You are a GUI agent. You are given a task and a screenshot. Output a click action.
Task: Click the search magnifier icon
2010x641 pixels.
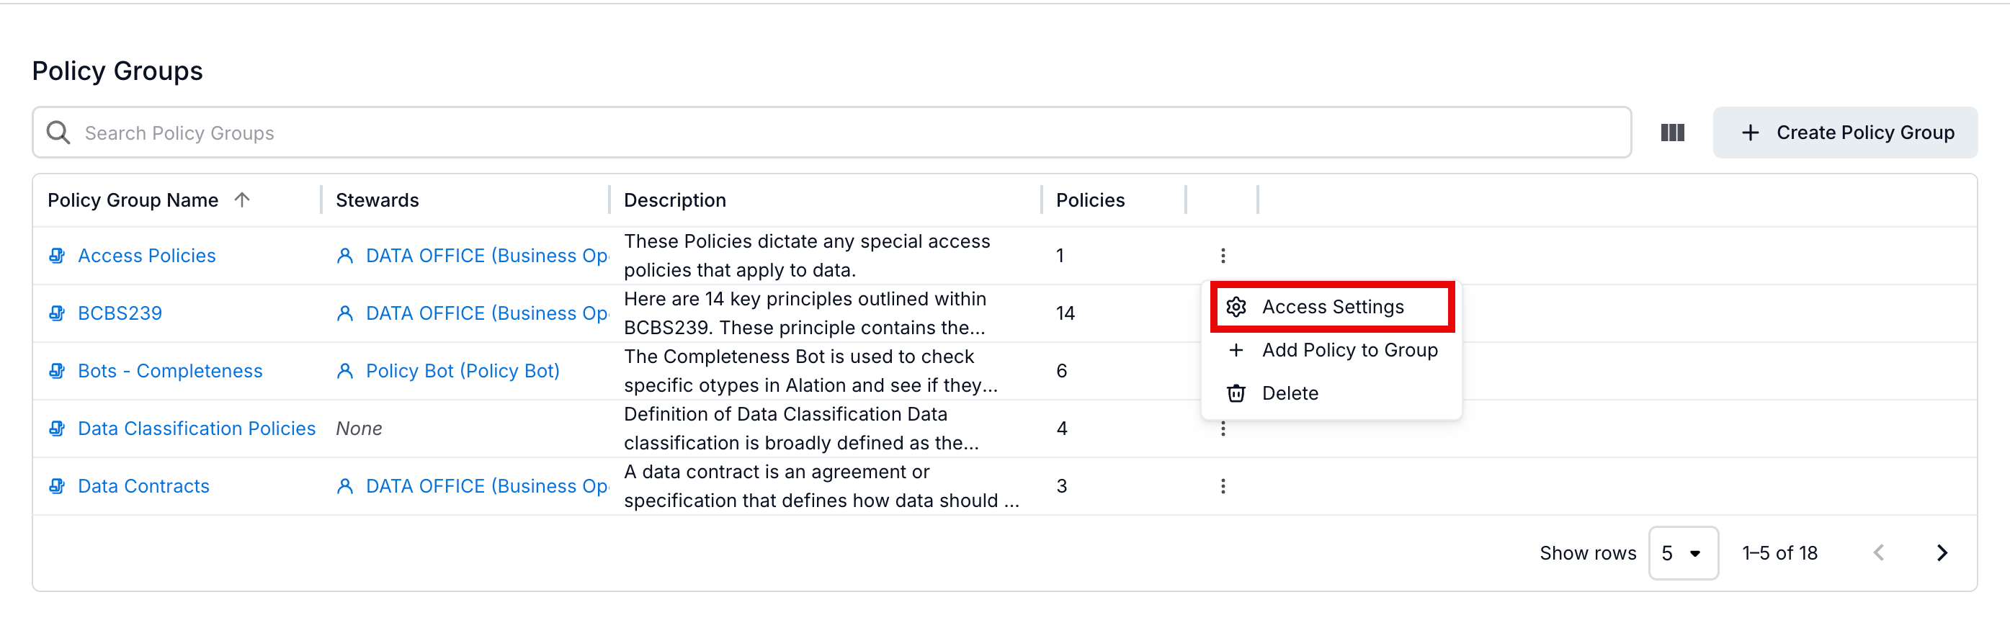tap(58, 133)
